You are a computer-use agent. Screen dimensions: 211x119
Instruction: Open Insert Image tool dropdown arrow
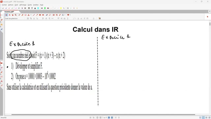(65, 15)
